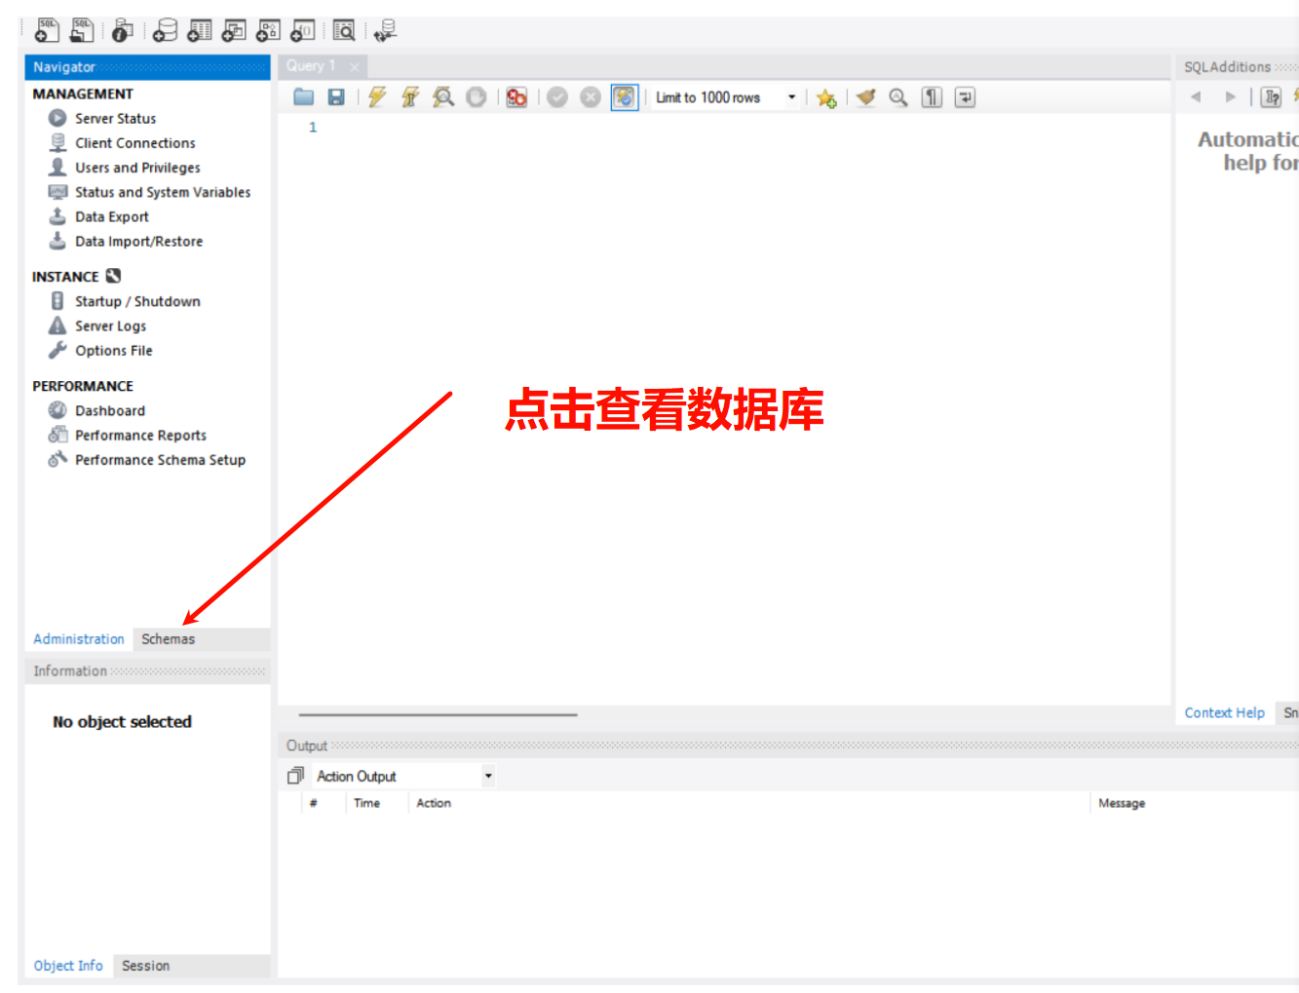Viewport: 1299px width, 993px height.
Task: Toggle continue execution on error
Action: [516, 97]
